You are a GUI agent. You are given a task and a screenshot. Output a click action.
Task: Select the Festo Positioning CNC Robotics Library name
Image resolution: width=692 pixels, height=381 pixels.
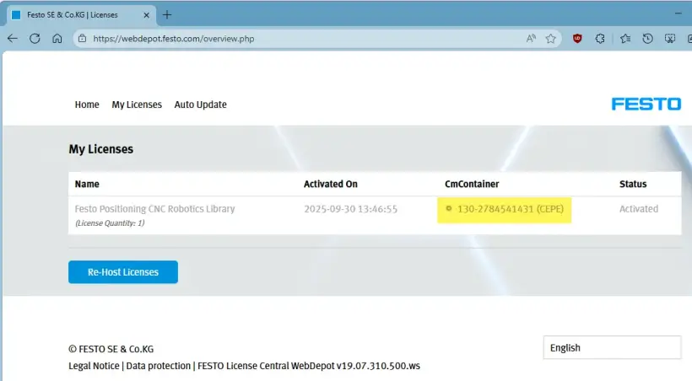point(154,208)
